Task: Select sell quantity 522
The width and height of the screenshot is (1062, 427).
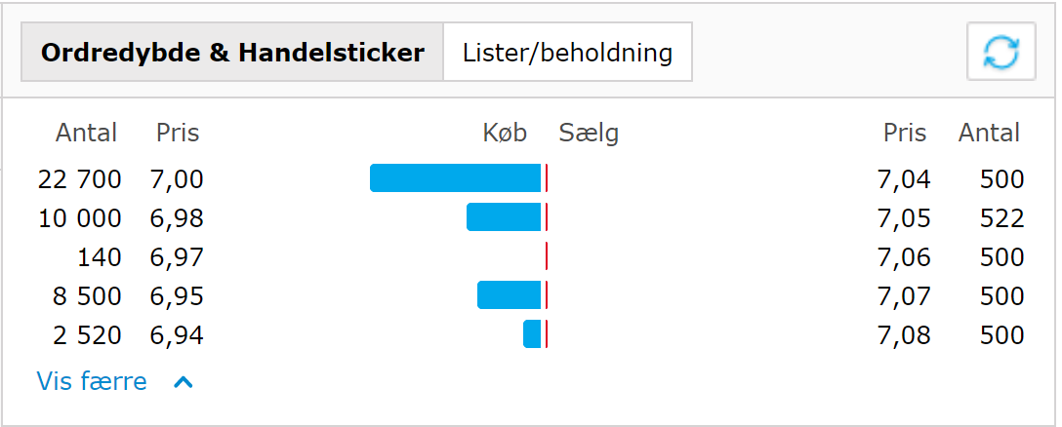Action: tap(1001, 218)
